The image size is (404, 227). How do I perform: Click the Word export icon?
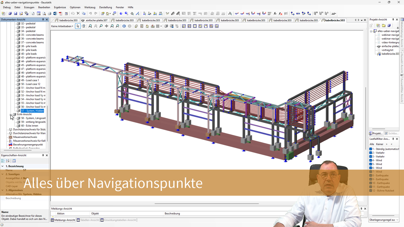pos(55,14)
